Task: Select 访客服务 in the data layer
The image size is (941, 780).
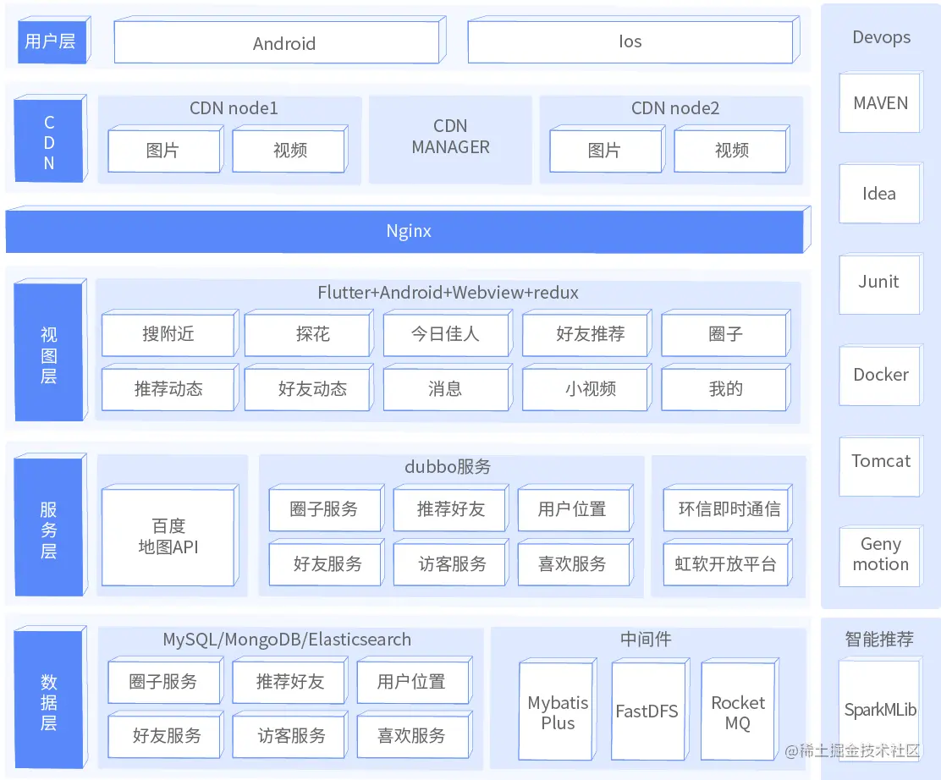Action: [x=290, y=735]
